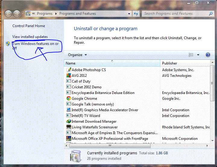This screenshot has width=217, height=167.
Task: Click the refresh button beside address bar
Action: 136,14
